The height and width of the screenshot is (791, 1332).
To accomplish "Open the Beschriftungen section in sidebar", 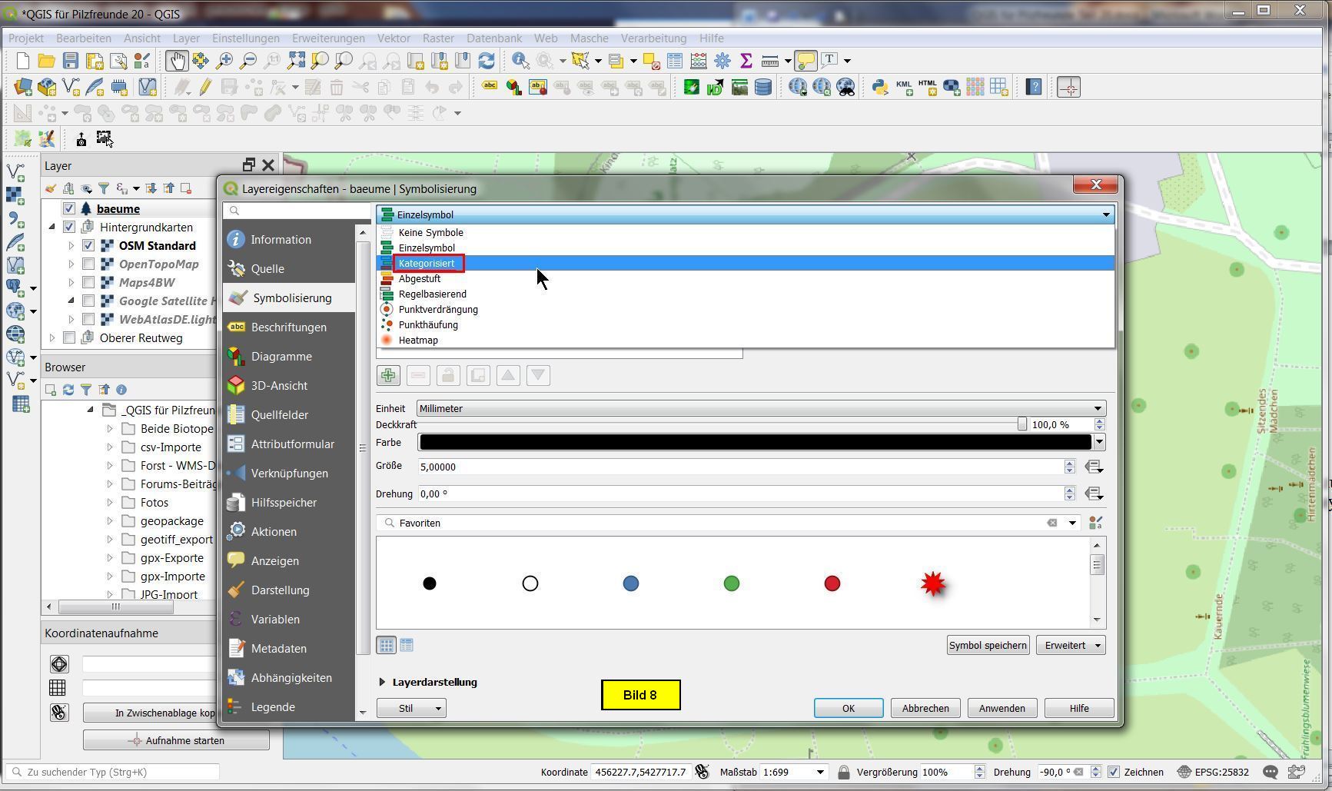I will click(288, 327).
